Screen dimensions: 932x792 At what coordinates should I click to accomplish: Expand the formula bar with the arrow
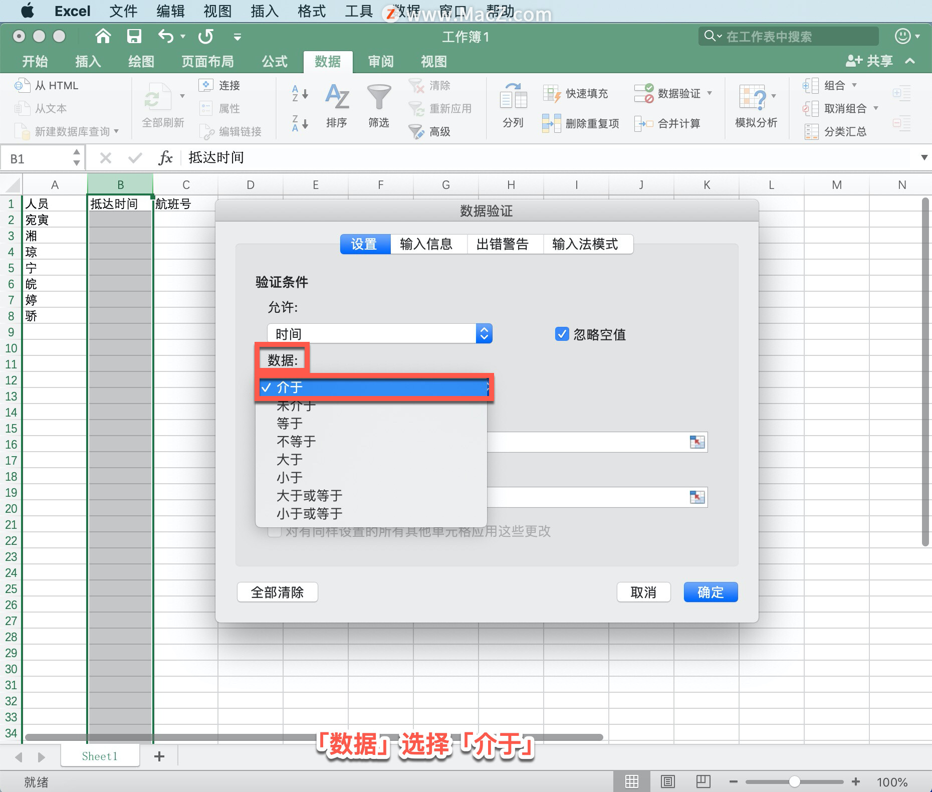click(924, 158)
